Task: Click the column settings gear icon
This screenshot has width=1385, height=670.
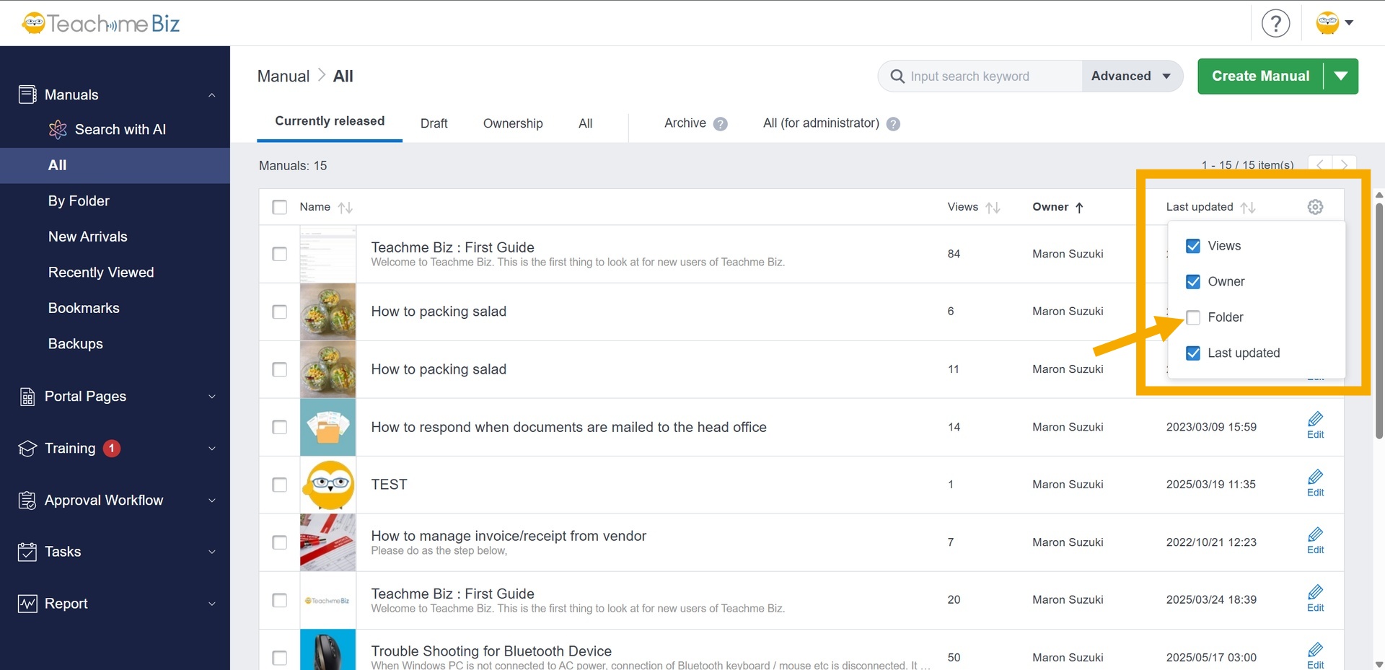Action: [1315, 207]
